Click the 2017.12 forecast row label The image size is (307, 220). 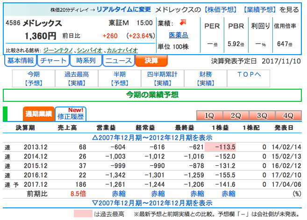pos(36,185)
